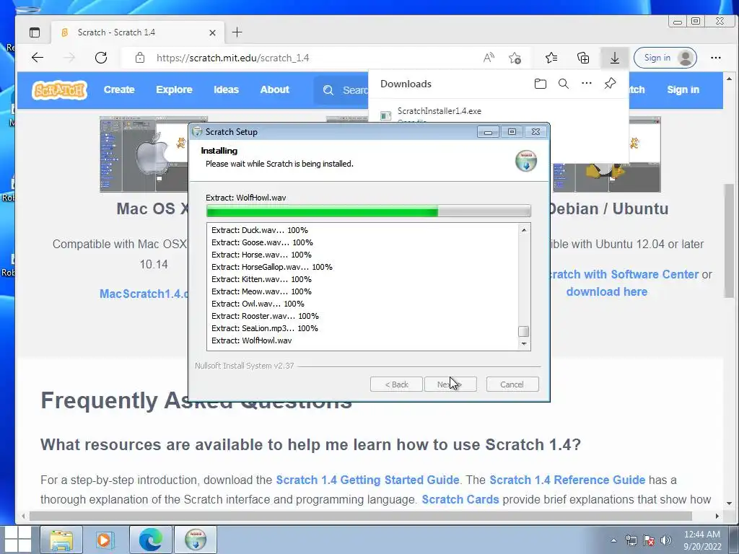Select log row Extract: Rooster.wav... 100%
Screen dimensions: 739x554
pos(265,316)
